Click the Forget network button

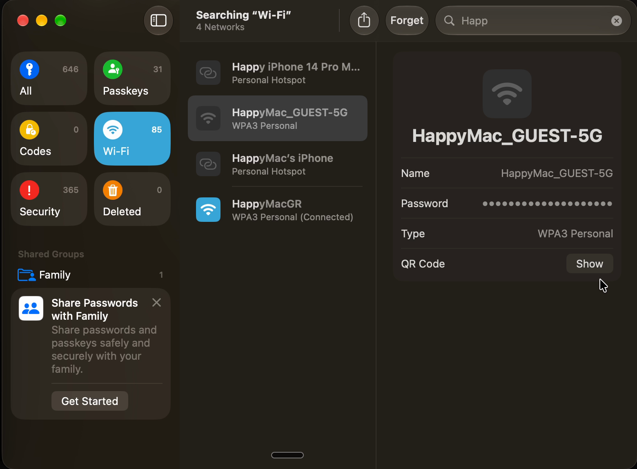(407, 20)
